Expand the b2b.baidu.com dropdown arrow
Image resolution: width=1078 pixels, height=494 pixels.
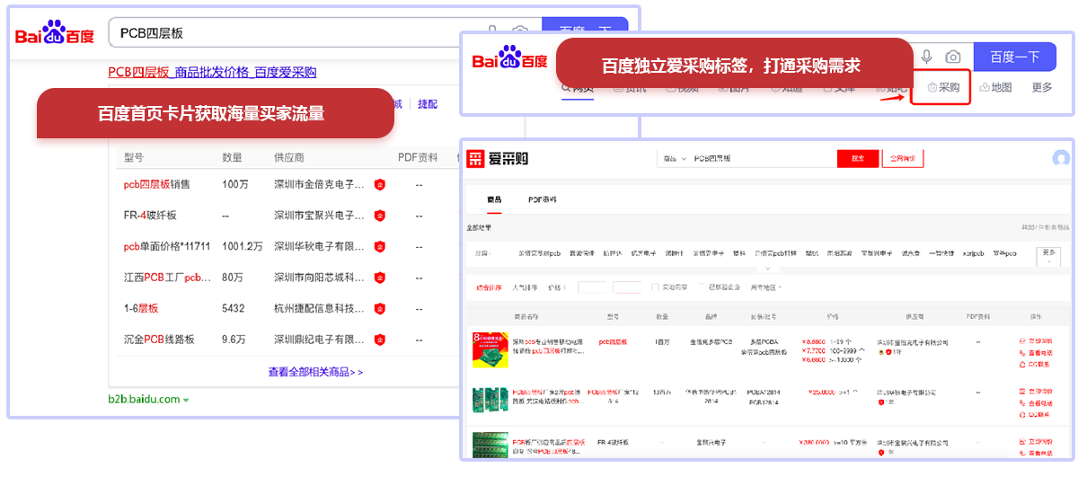click(x=186, y=400)
